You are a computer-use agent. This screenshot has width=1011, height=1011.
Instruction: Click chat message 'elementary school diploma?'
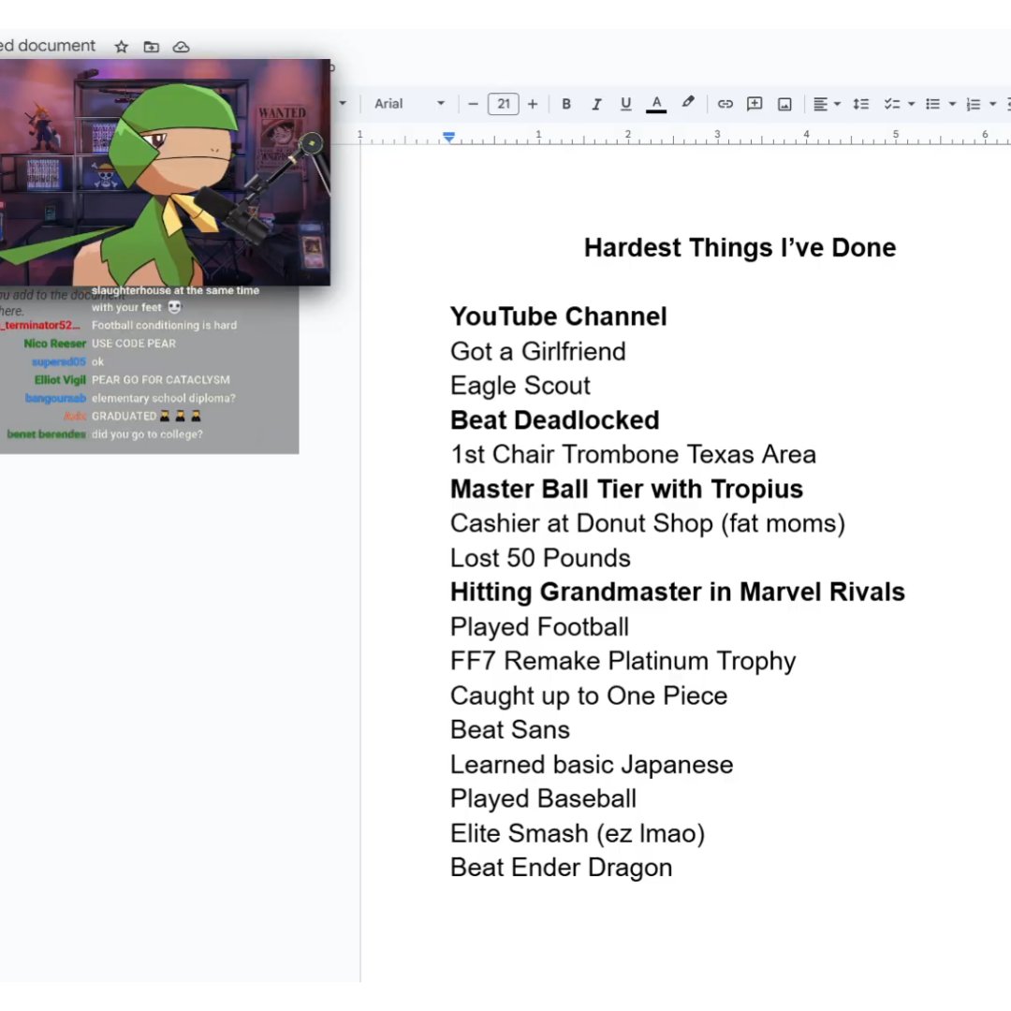click(163, 399)
